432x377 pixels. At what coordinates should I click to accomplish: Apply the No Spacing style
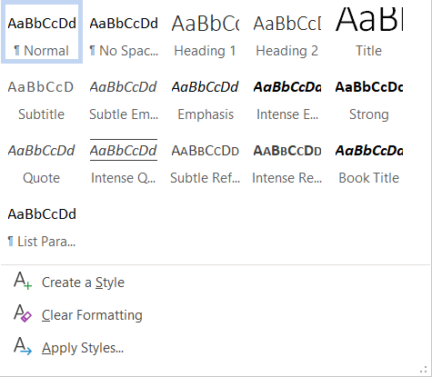(124, 32)
